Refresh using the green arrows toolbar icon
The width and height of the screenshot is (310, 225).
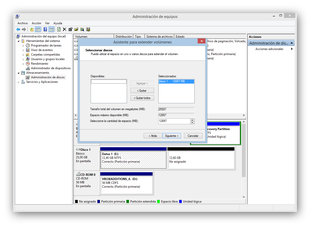point(59,29)
